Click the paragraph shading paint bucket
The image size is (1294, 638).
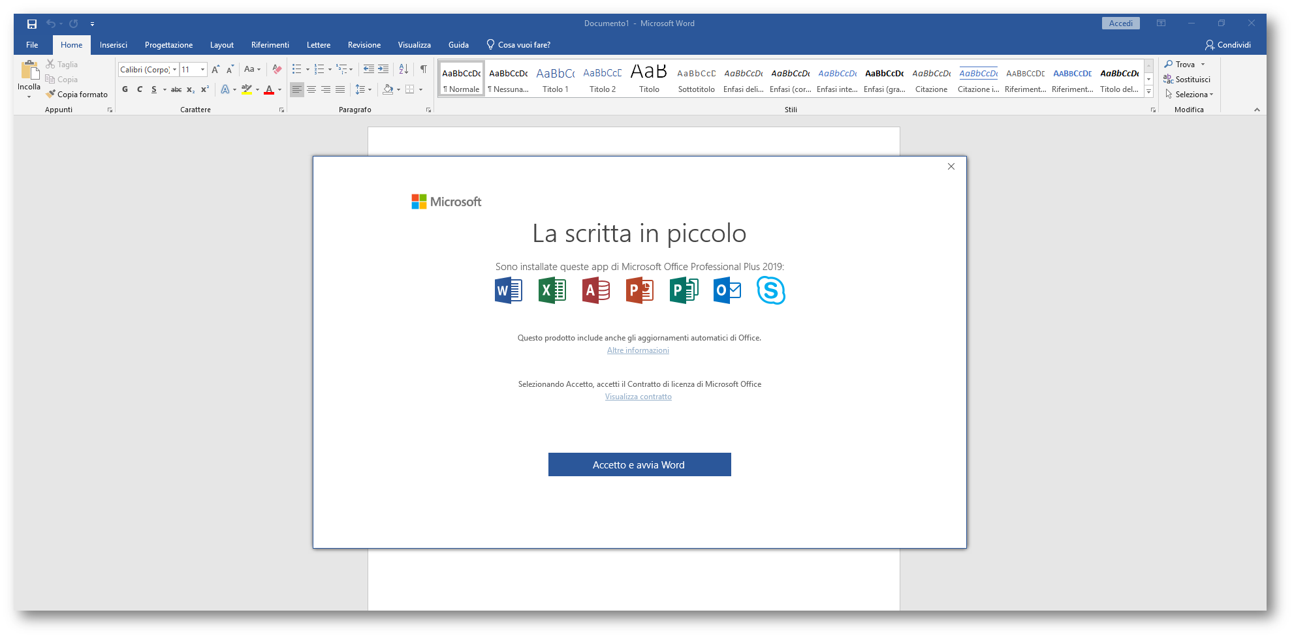(388, 89)
